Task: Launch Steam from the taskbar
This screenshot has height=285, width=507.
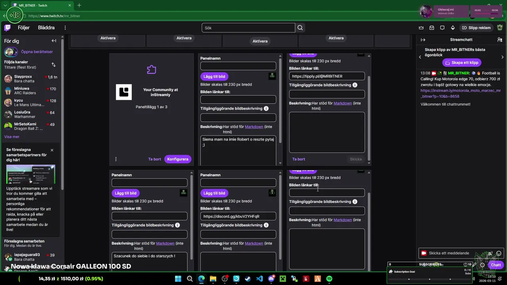Action: pos(248,279)
